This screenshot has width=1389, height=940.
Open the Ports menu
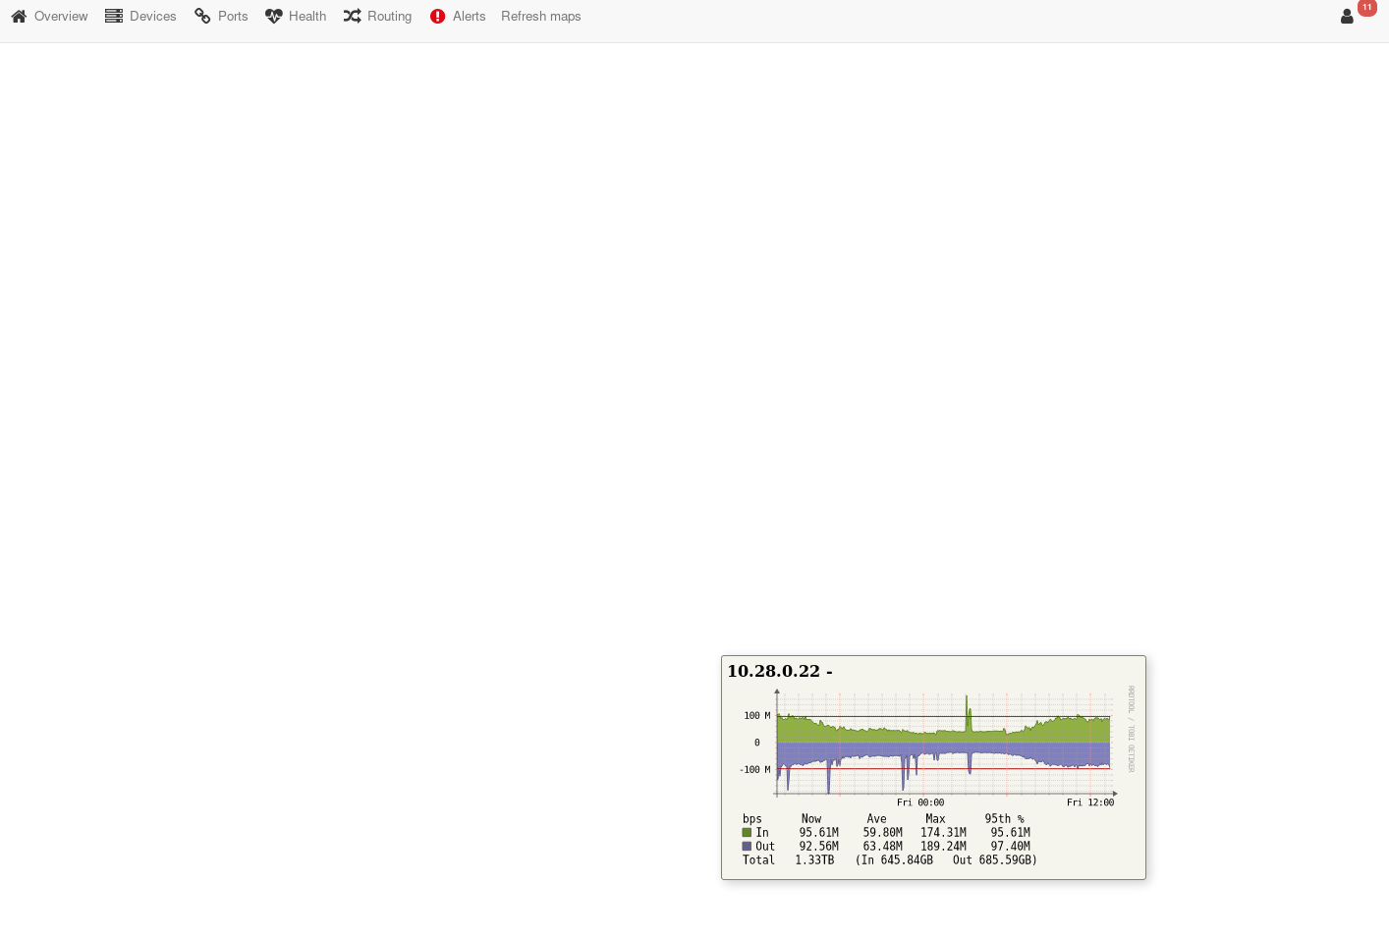[x=233, y=16]
